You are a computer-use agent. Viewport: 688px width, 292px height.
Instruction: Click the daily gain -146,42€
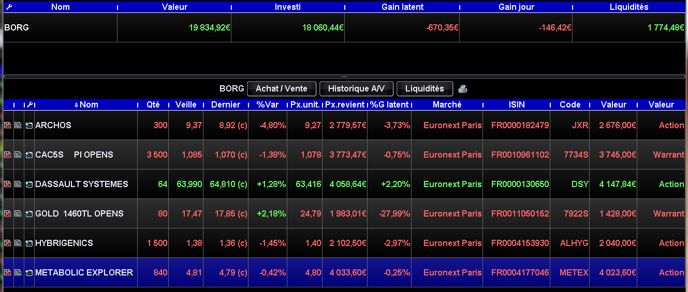[555, 27]
